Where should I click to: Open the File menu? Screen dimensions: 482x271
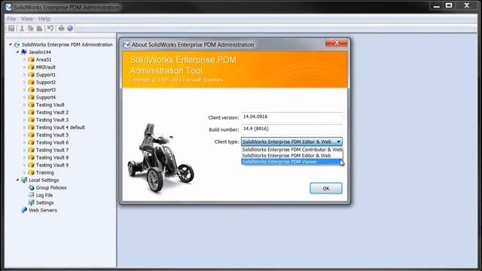(x=11, y=19)
